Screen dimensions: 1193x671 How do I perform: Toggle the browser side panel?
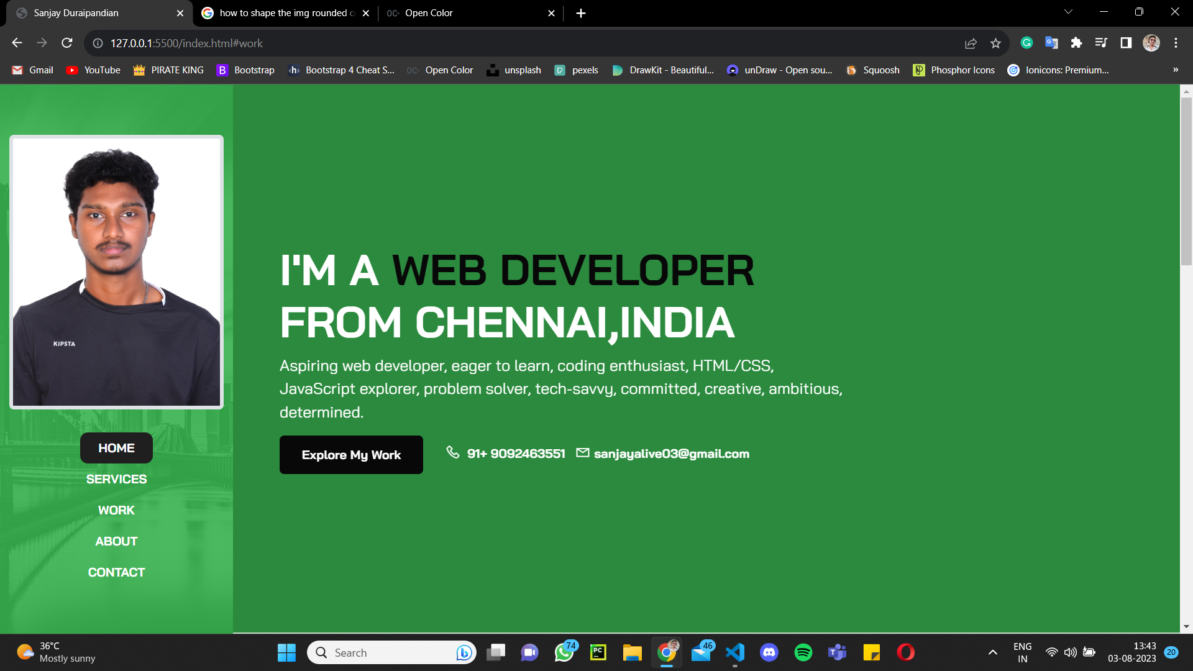click(x=1126, y=43)
